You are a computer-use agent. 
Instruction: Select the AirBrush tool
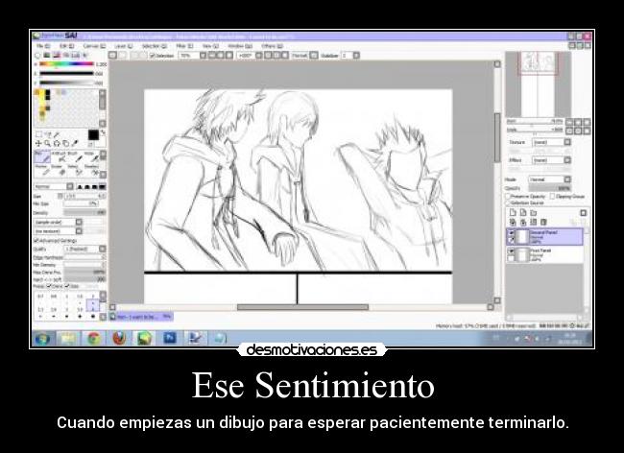click(59, 157)
